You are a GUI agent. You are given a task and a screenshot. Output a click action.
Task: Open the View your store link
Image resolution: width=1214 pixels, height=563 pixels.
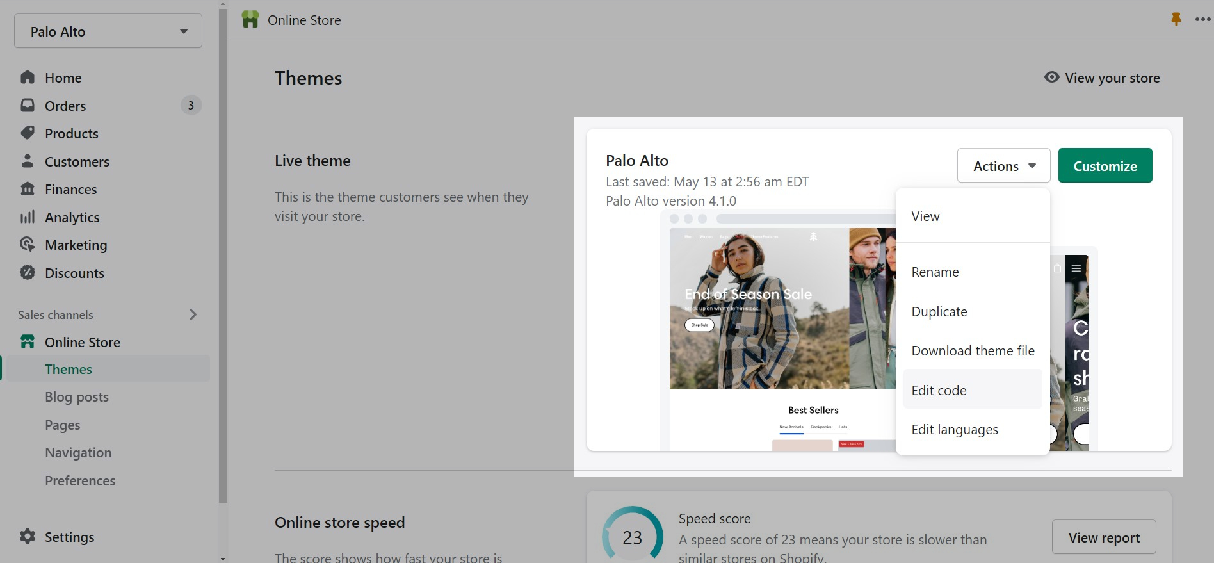coord(1102,78)
